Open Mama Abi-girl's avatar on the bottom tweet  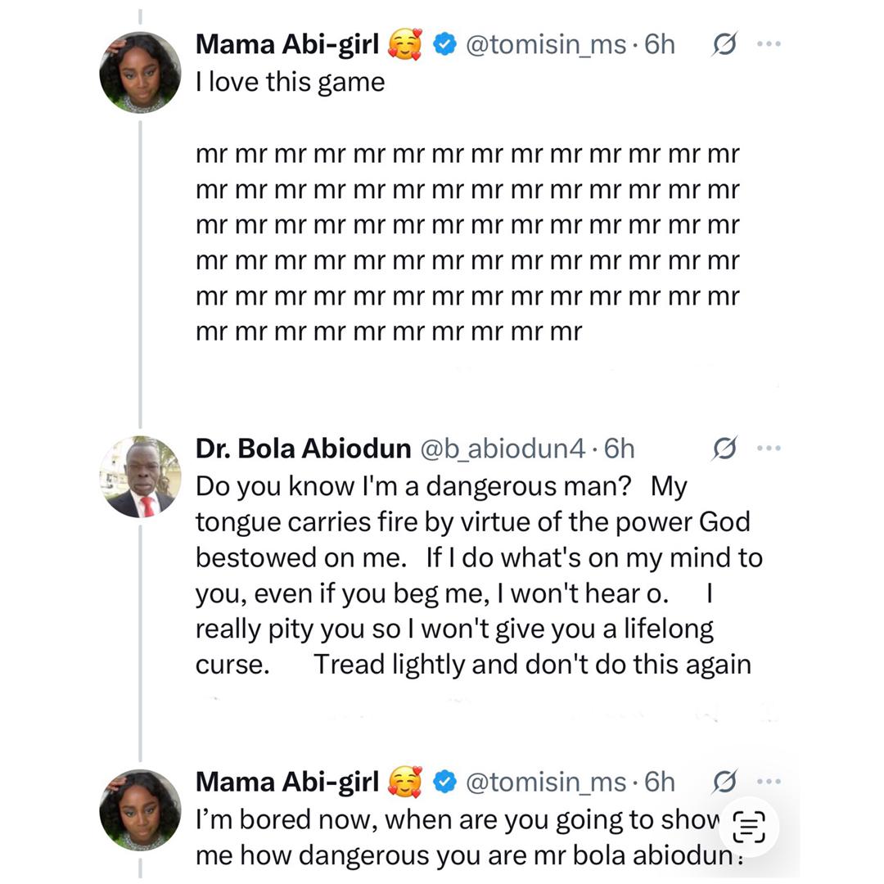pos(139,810)
